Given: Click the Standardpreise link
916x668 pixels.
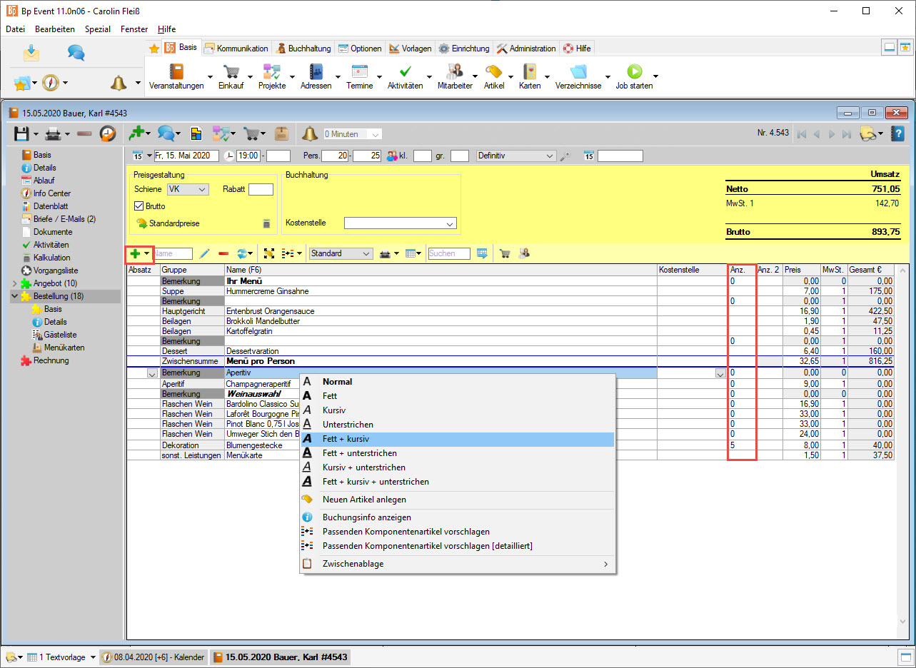Looking at the screenshot, I should click(173, 223).
